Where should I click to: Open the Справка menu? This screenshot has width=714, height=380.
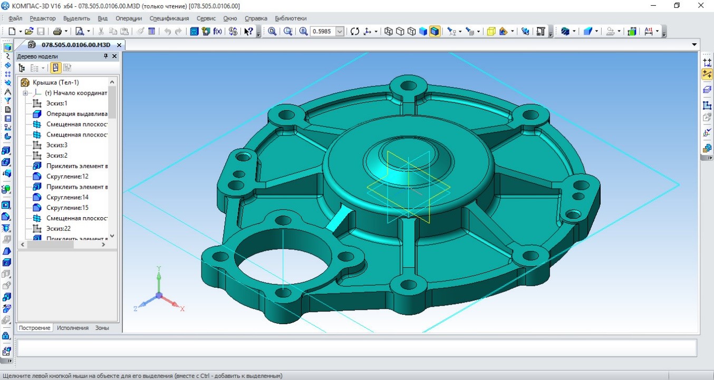256,18
